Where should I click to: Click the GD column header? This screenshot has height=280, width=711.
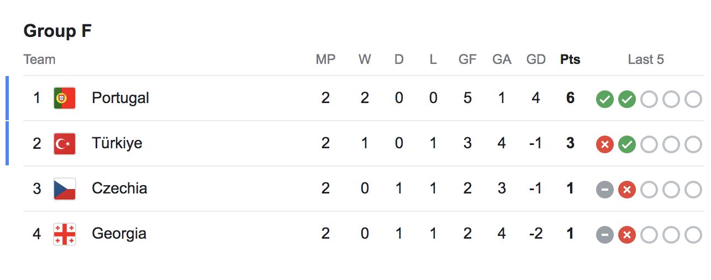click(536, 60)
